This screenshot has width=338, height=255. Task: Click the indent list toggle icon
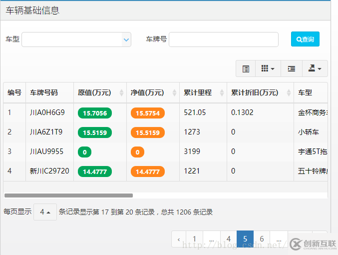pyautogui.click(x=292, y=68)
